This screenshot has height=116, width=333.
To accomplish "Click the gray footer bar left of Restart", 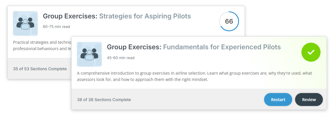I will tap(197, 100).
